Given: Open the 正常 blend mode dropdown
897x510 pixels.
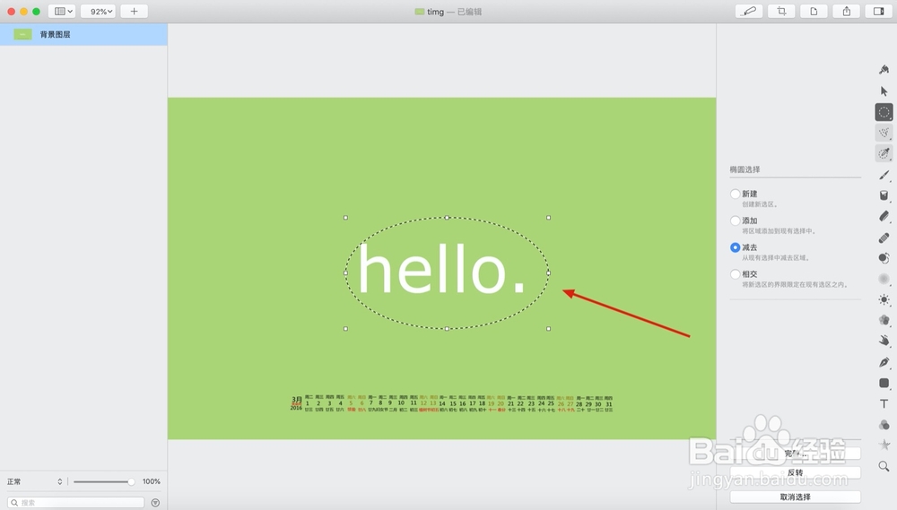Looking at the screenshot, I should point(34,482).
